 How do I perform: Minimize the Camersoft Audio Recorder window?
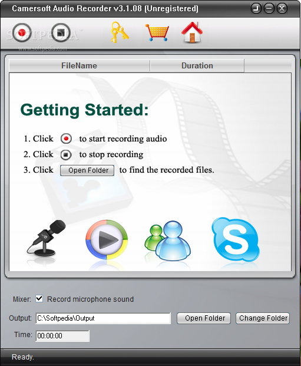point(269,9)
